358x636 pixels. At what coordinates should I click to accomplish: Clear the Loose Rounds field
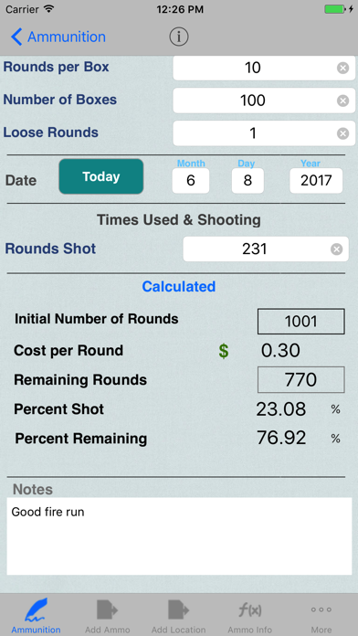tap(343, 133)
